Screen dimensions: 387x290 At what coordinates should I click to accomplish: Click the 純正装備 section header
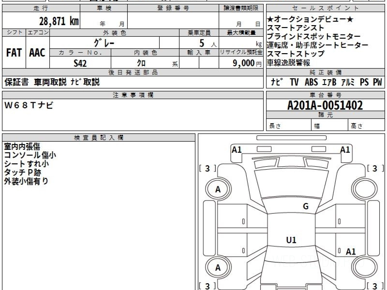coord(325,72)
